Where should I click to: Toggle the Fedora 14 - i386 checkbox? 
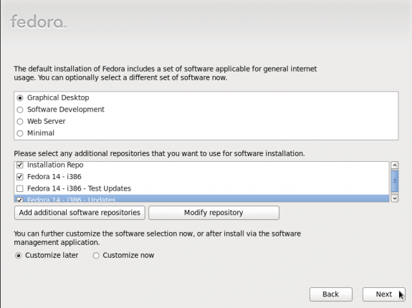[x=20, y=177]
